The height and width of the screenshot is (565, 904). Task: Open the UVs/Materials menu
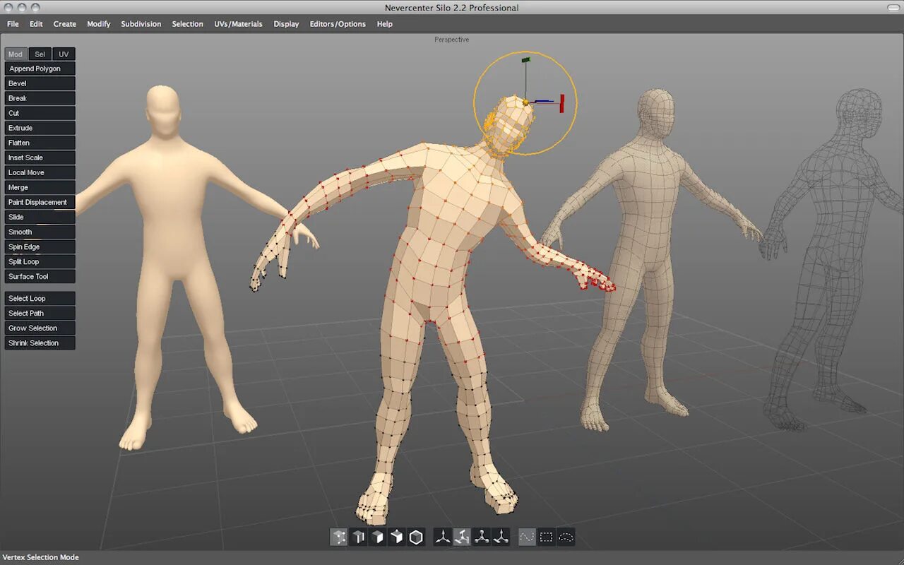click(x=238, y=24)
